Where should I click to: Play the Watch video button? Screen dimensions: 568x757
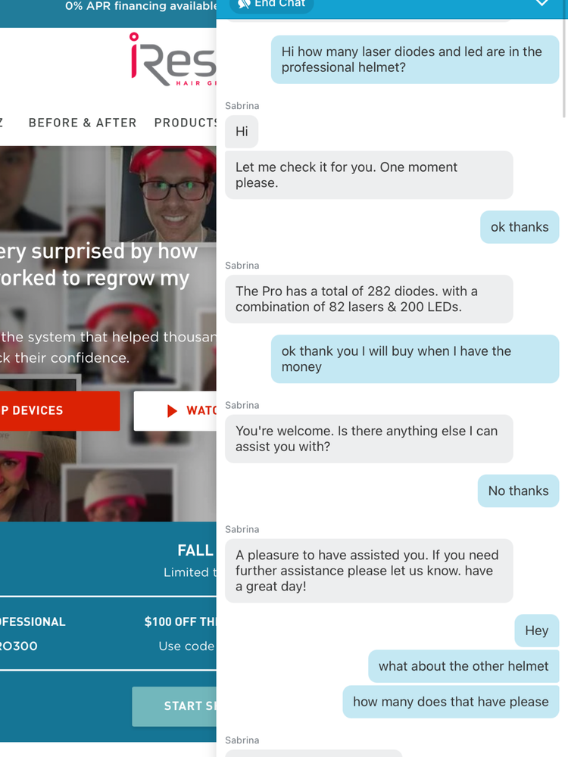pyautogui.click(x=175, y=410)
